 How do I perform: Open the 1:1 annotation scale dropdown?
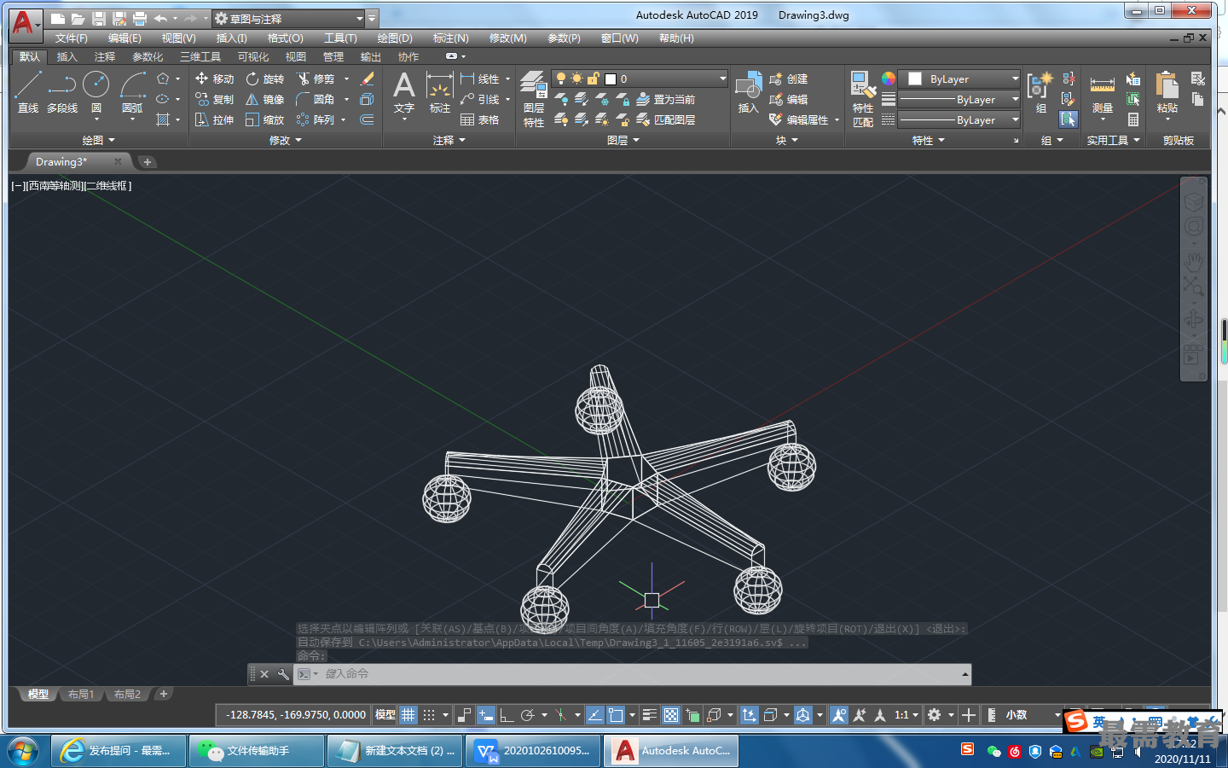tap(907, 714)
